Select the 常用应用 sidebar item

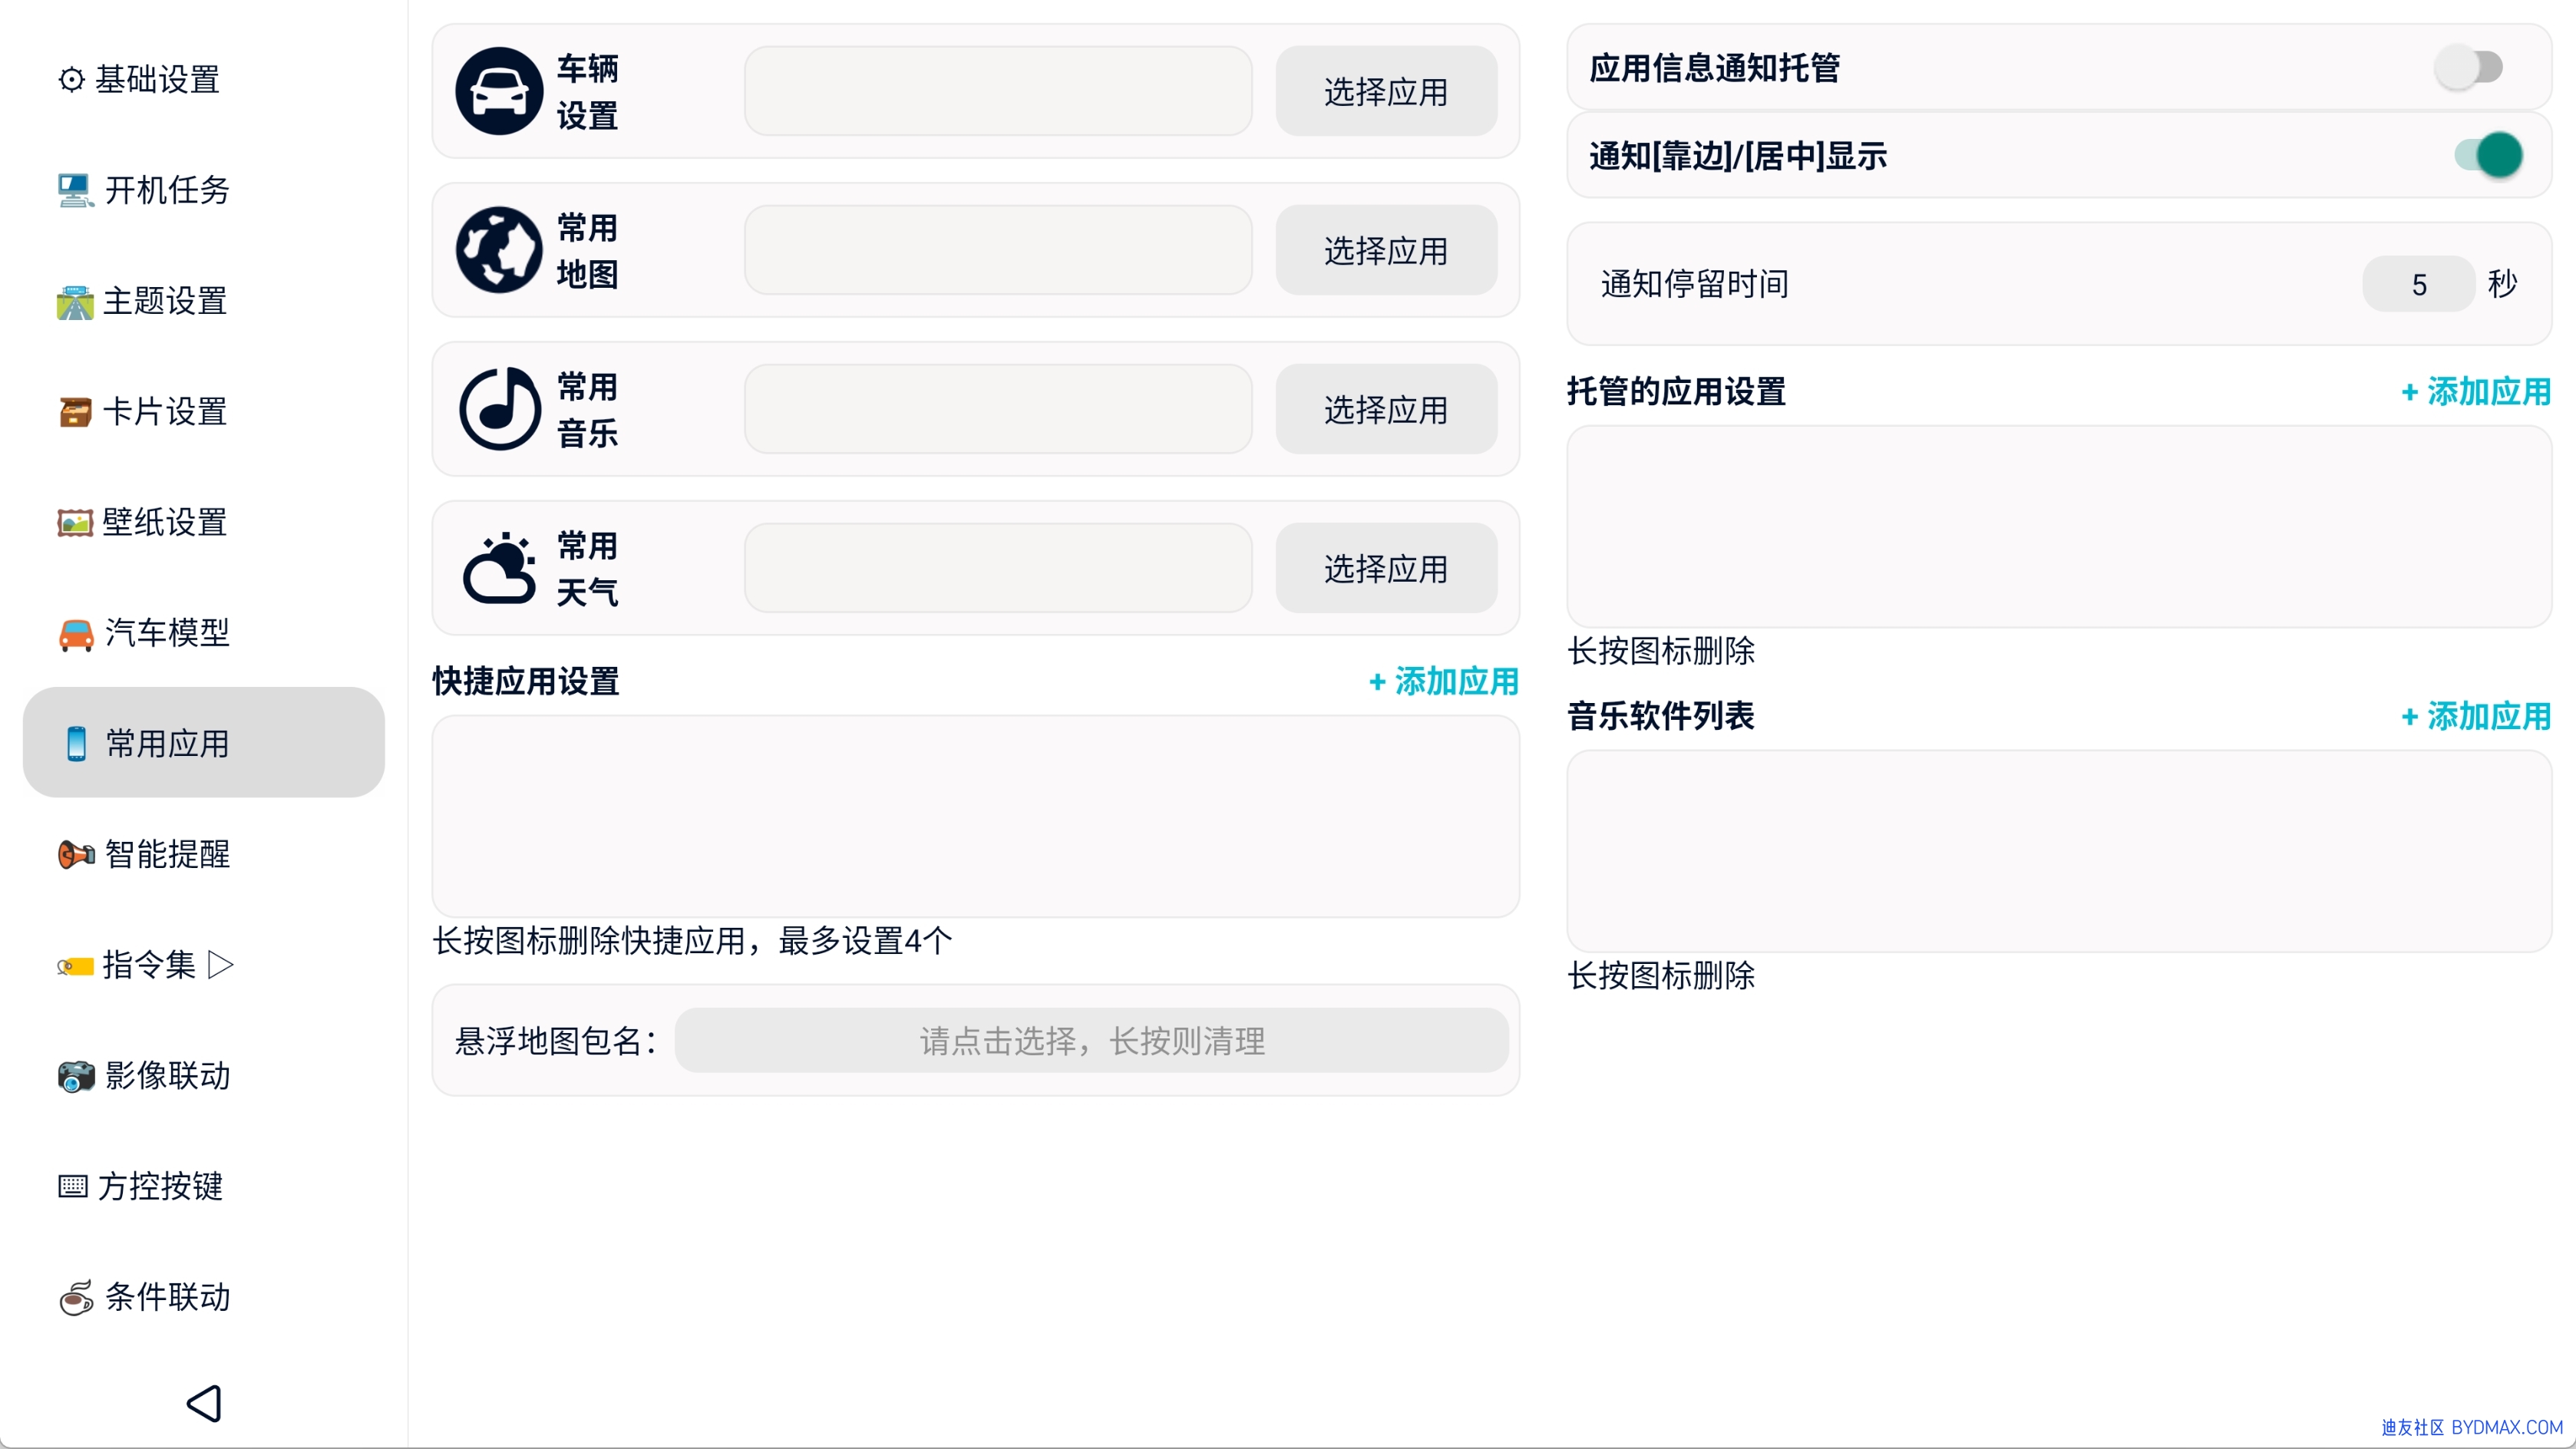click(204, 742)
